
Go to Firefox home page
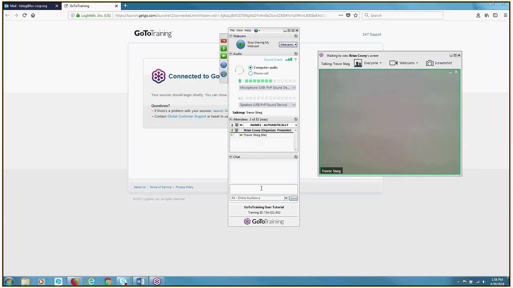(33, 15)
